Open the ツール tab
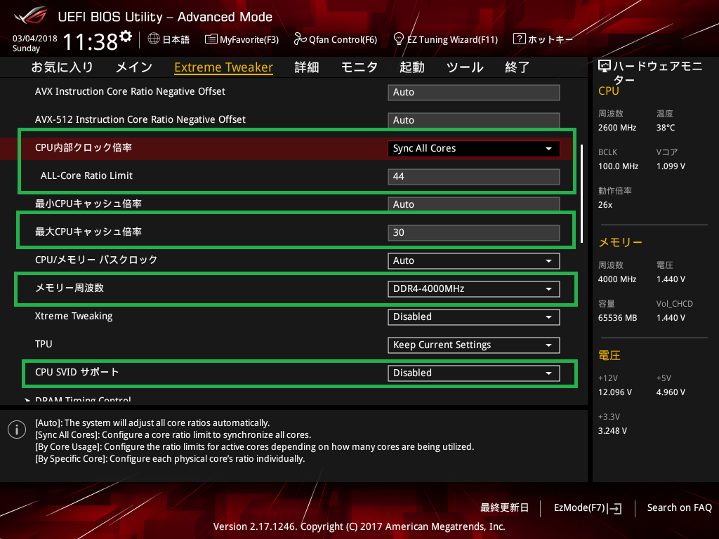719x539 pixels. pos(465,67)
